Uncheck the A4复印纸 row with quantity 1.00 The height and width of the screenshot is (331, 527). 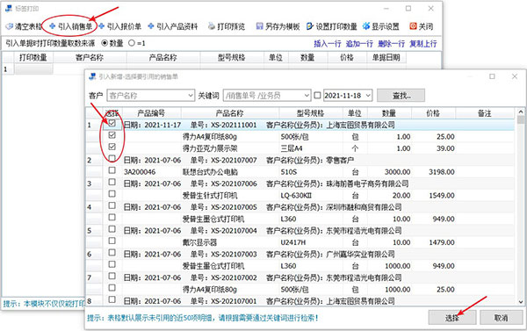(112, 135)
